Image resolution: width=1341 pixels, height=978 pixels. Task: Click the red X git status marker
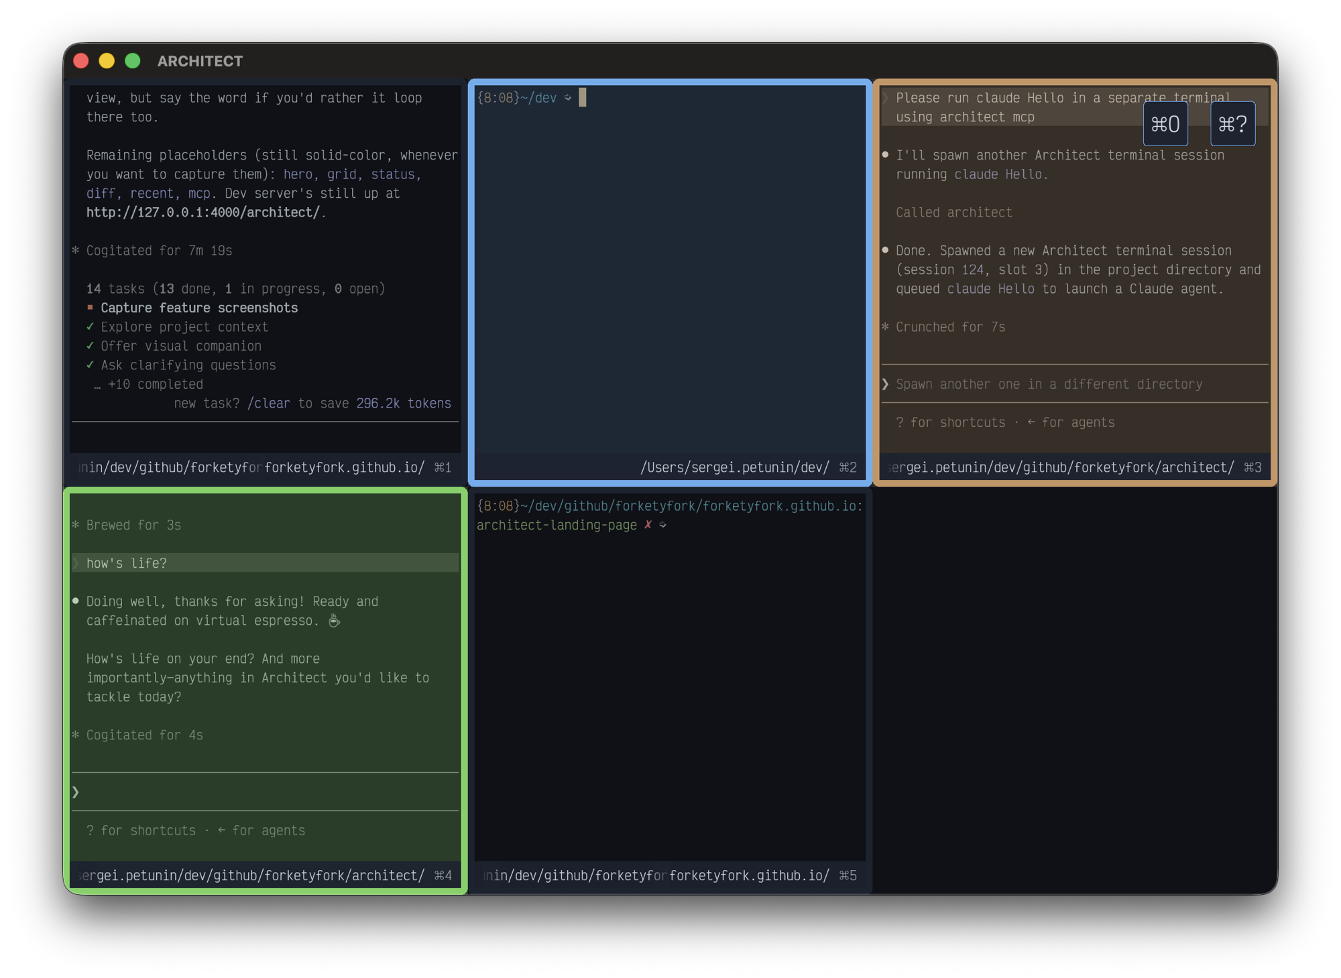point(648,525)
